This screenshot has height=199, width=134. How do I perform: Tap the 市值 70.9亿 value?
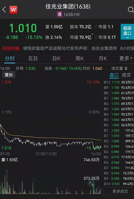coord(81,37)
